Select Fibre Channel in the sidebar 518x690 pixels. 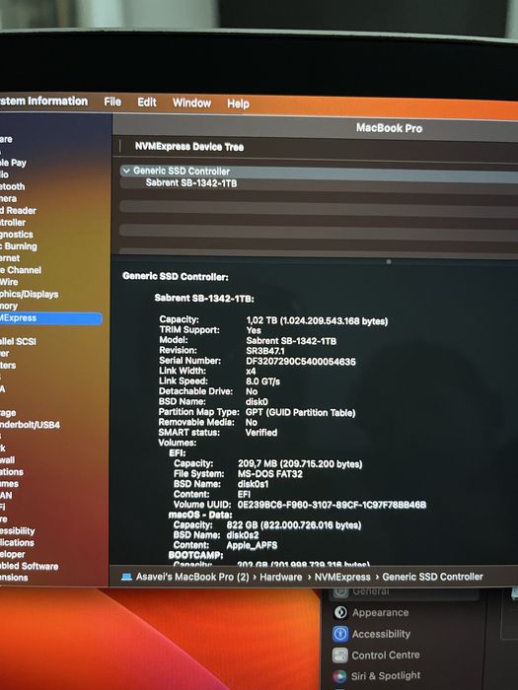pyautogui.click(x=21, y=270)
